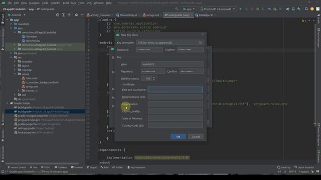321x180 pixels.
Task: Open the Logcat tool window
Action: [x=91, y=167]
